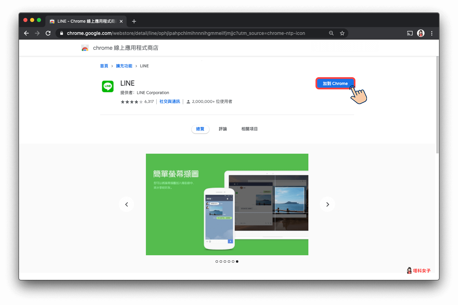Go back in the carousel with the left arrow

coord(126,204)
